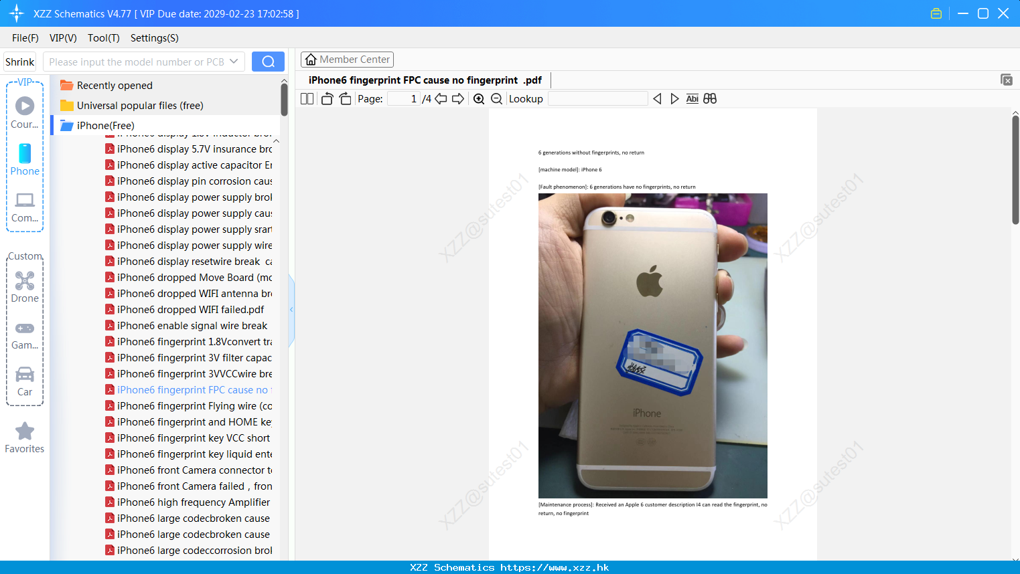1020x574 pixels.
Task: Open the Game console category
Action: coord(25,334)
